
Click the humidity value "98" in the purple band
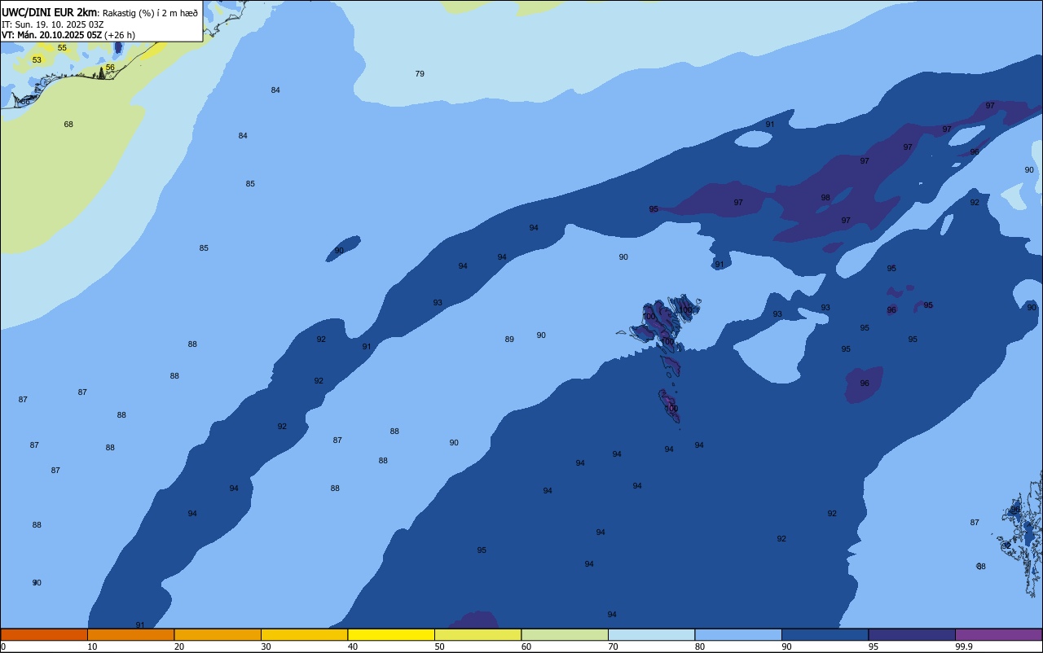[825, 198]
